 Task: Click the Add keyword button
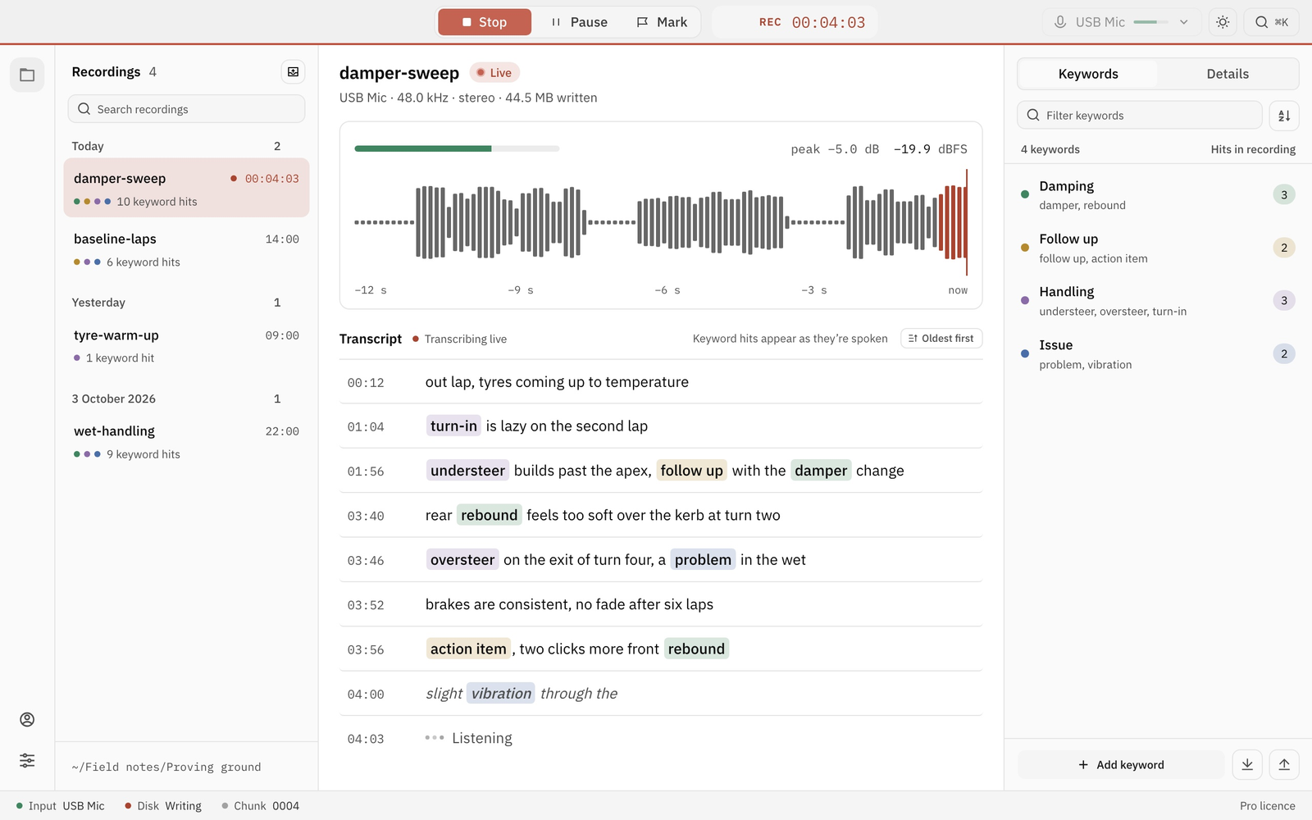tap(1121, 764)
